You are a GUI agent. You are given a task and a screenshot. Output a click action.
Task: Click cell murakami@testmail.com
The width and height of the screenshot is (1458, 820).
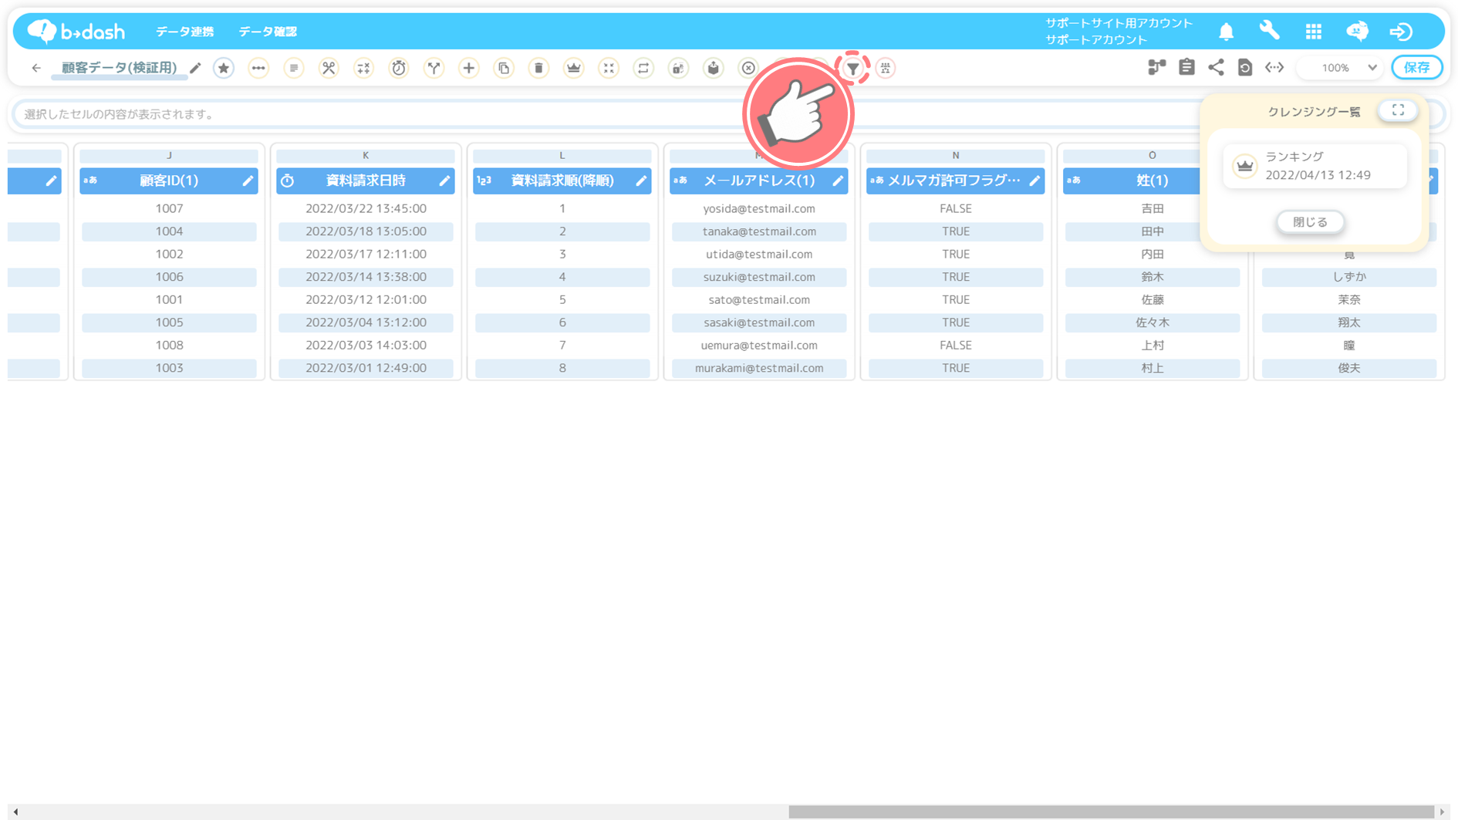point(759,368)
